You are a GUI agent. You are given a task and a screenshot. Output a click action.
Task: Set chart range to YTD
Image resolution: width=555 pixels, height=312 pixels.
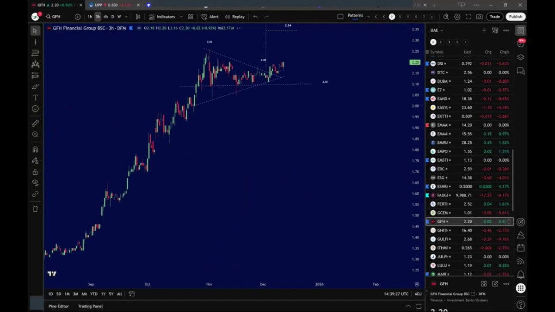pyautogui.click(x=93, y=294)
